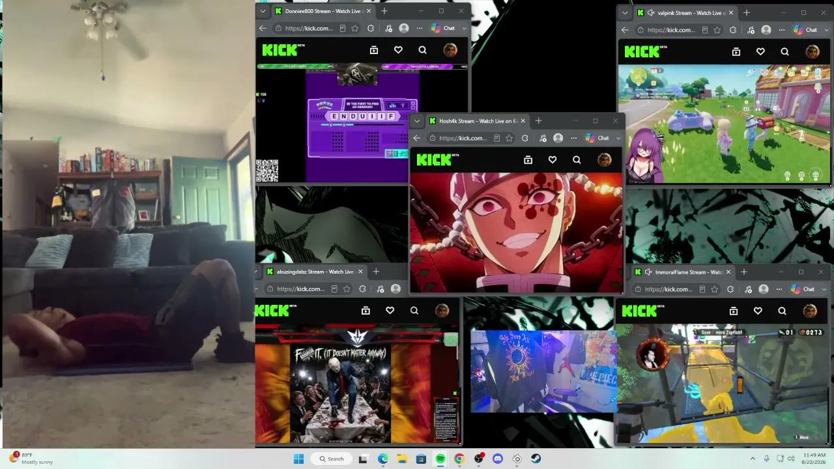Click the taskbar Search box

[x=332, y=459]
